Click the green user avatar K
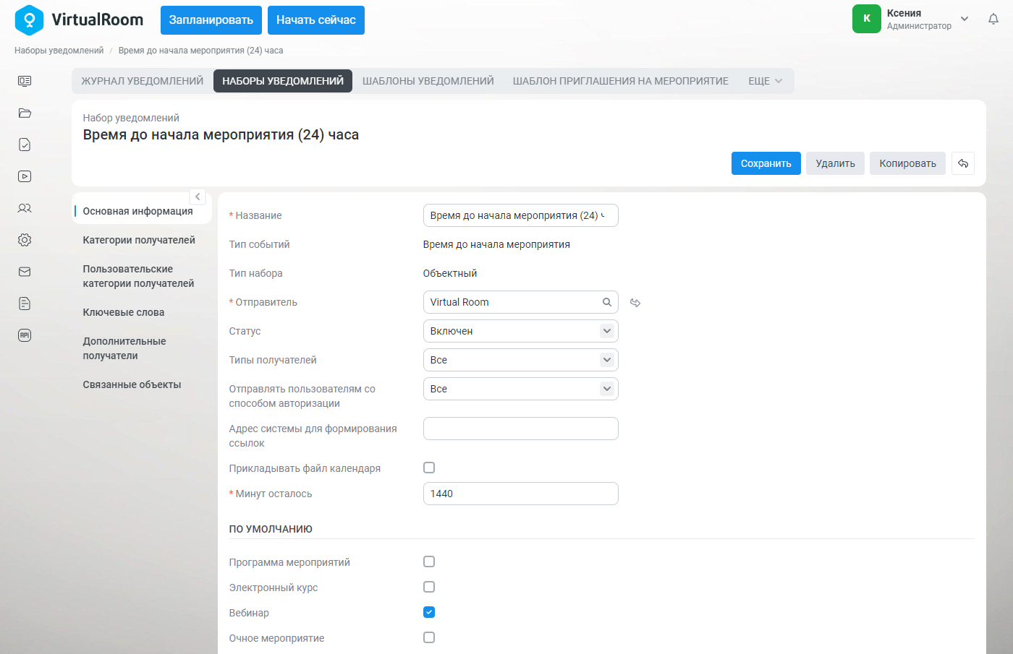 point(867,19)
